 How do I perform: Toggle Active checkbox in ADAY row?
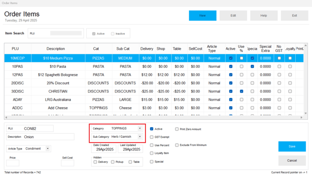pos(231,99)
